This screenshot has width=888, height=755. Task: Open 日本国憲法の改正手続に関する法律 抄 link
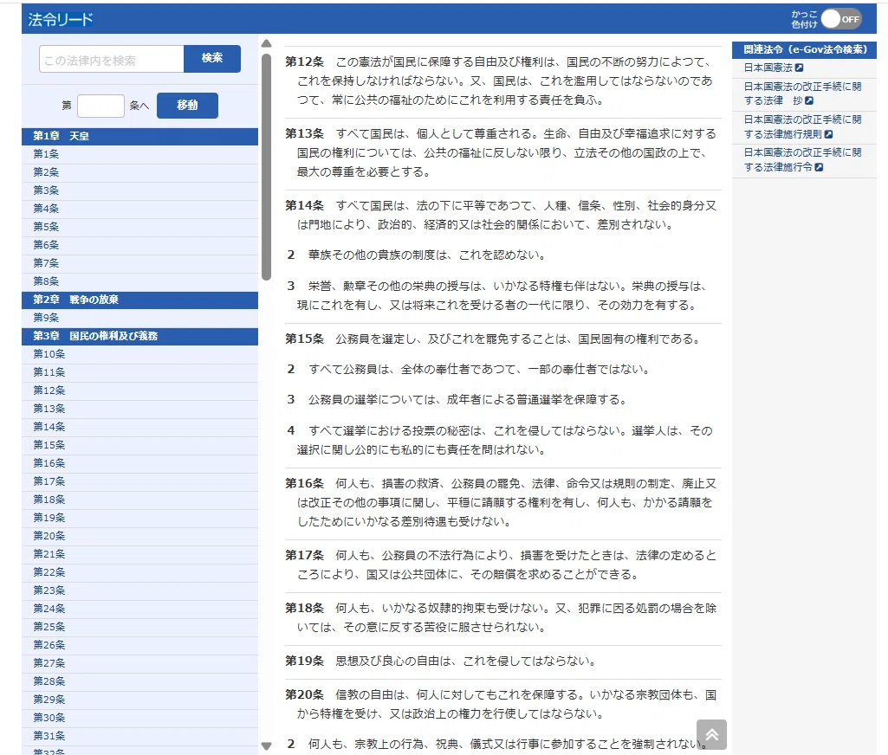coord(802,94)
